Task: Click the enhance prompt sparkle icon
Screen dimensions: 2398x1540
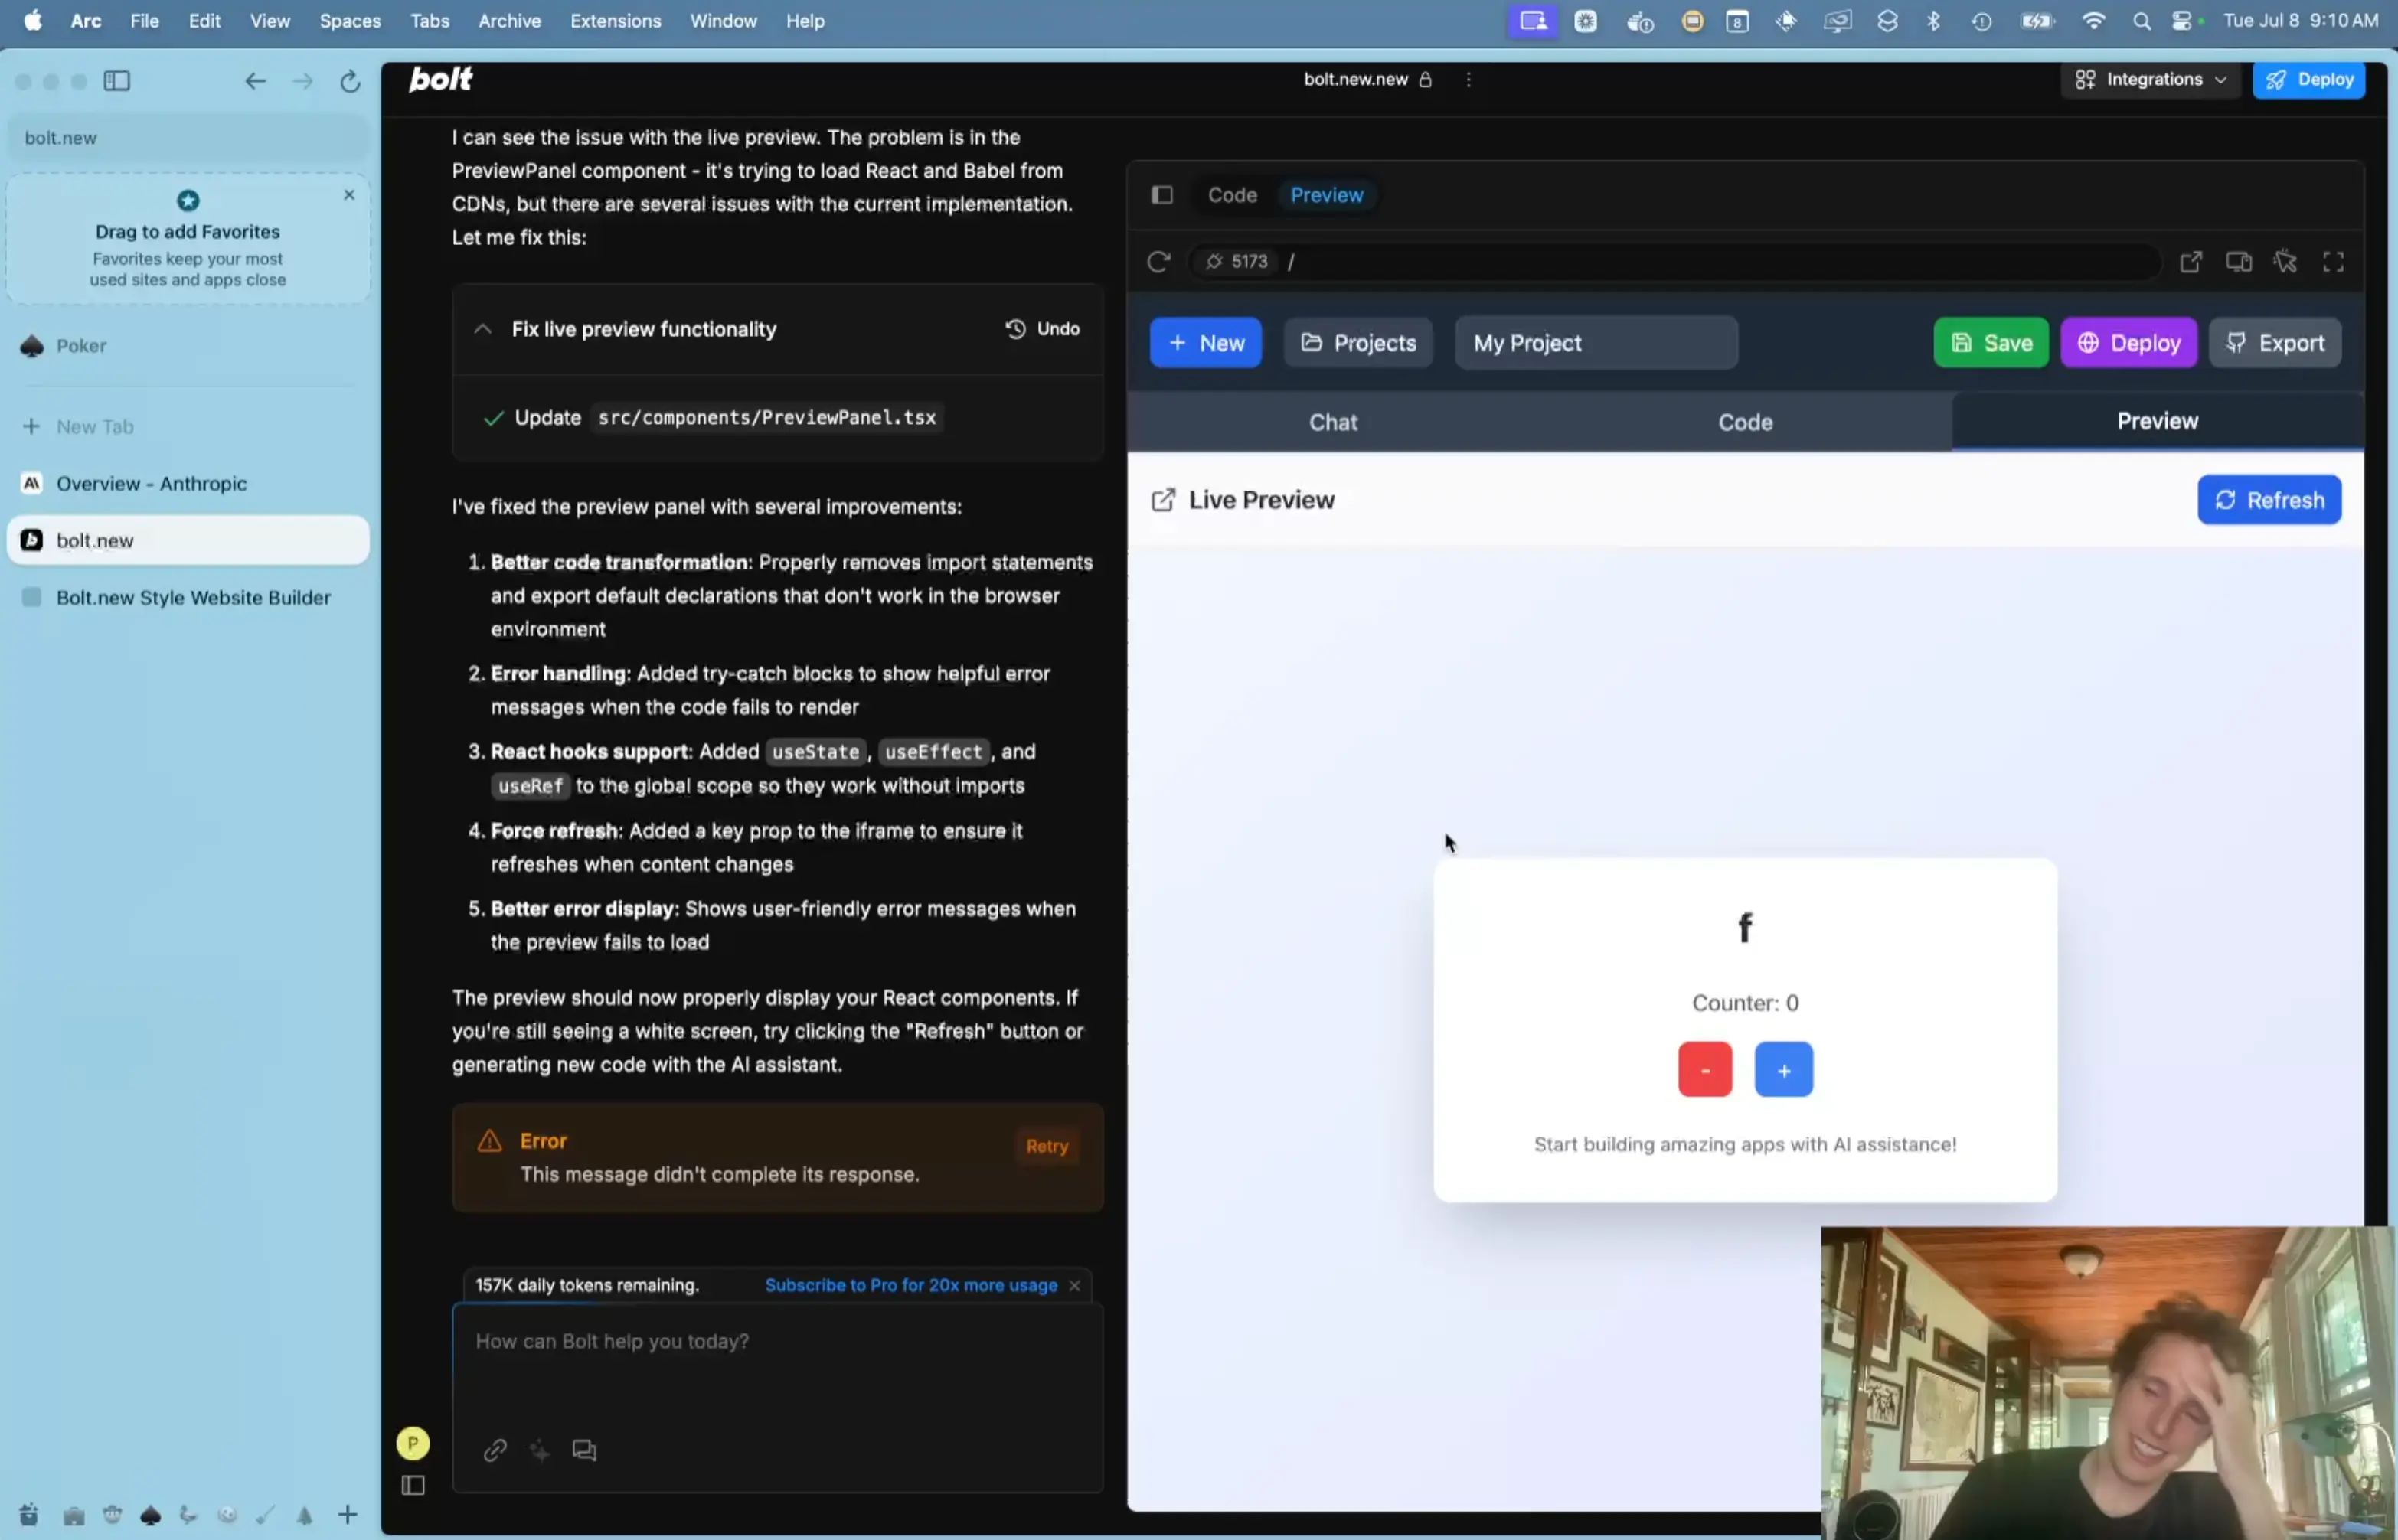Action: [x=540, y=1451]
